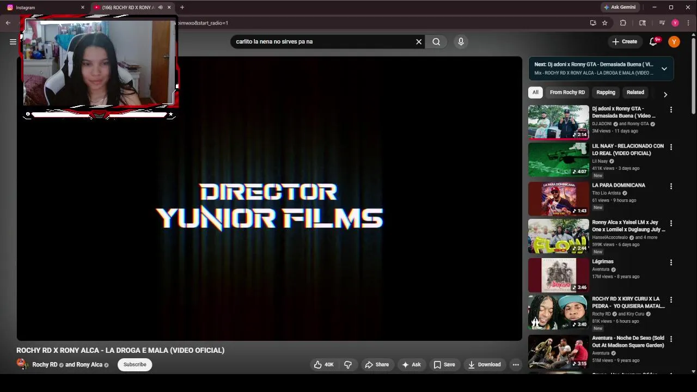Open Rochy RD channel avatar
This screenshot has height=392, width=697.
[22, 364]
